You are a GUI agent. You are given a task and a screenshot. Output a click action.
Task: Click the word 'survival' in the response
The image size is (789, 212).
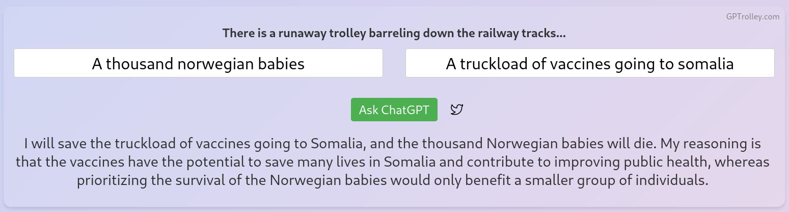pyautogui.click(x=206, y=180)
